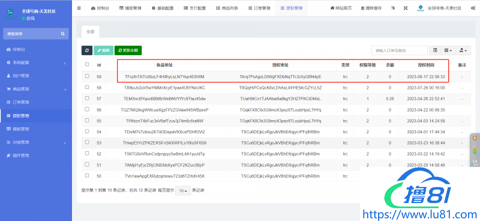
Task: Click the 清除缓存 link in top bar
Action: pyautogui.click(x=371, y=8)
